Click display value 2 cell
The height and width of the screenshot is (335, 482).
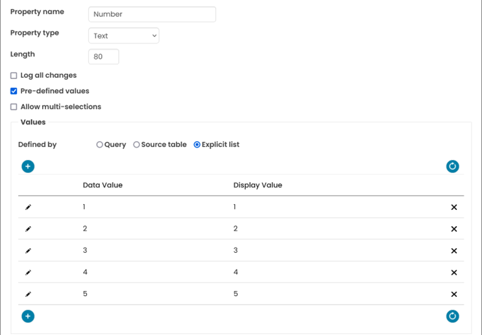235,229
